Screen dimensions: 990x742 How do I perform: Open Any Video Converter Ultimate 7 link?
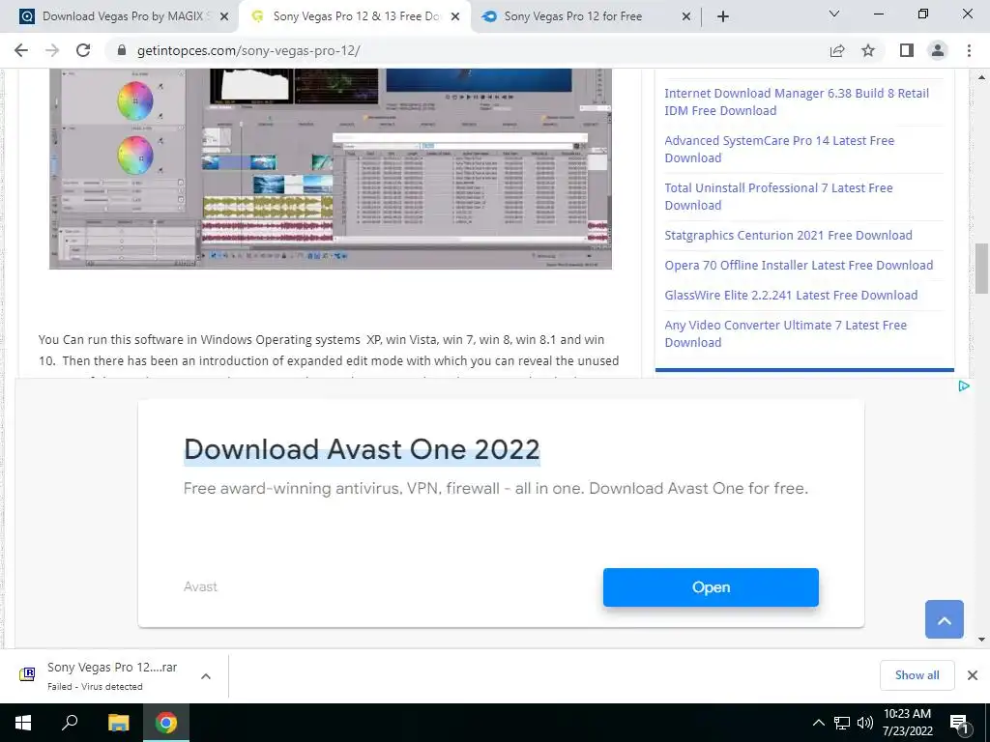tap(785, 333)
